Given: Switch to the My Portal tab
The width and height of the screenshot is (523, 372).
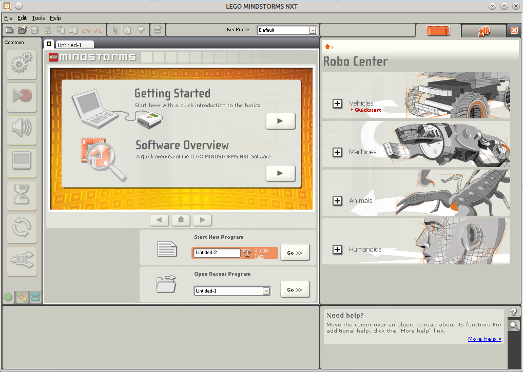Looking at the screenshot, I should click(484, 31).
